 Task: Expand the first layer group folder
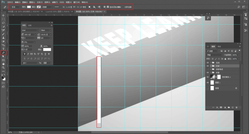coord(211,63)
